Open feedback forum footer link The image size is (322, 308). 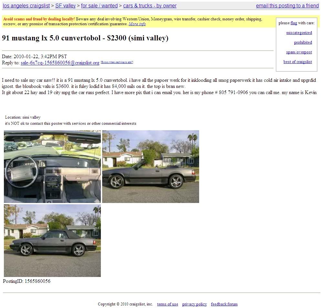tap(224, 304)
